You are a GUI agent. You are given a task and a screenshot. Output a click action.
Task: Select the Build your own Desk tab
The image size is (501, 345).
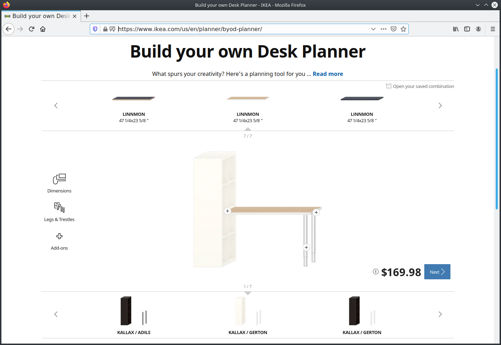[x=41, y=16]
